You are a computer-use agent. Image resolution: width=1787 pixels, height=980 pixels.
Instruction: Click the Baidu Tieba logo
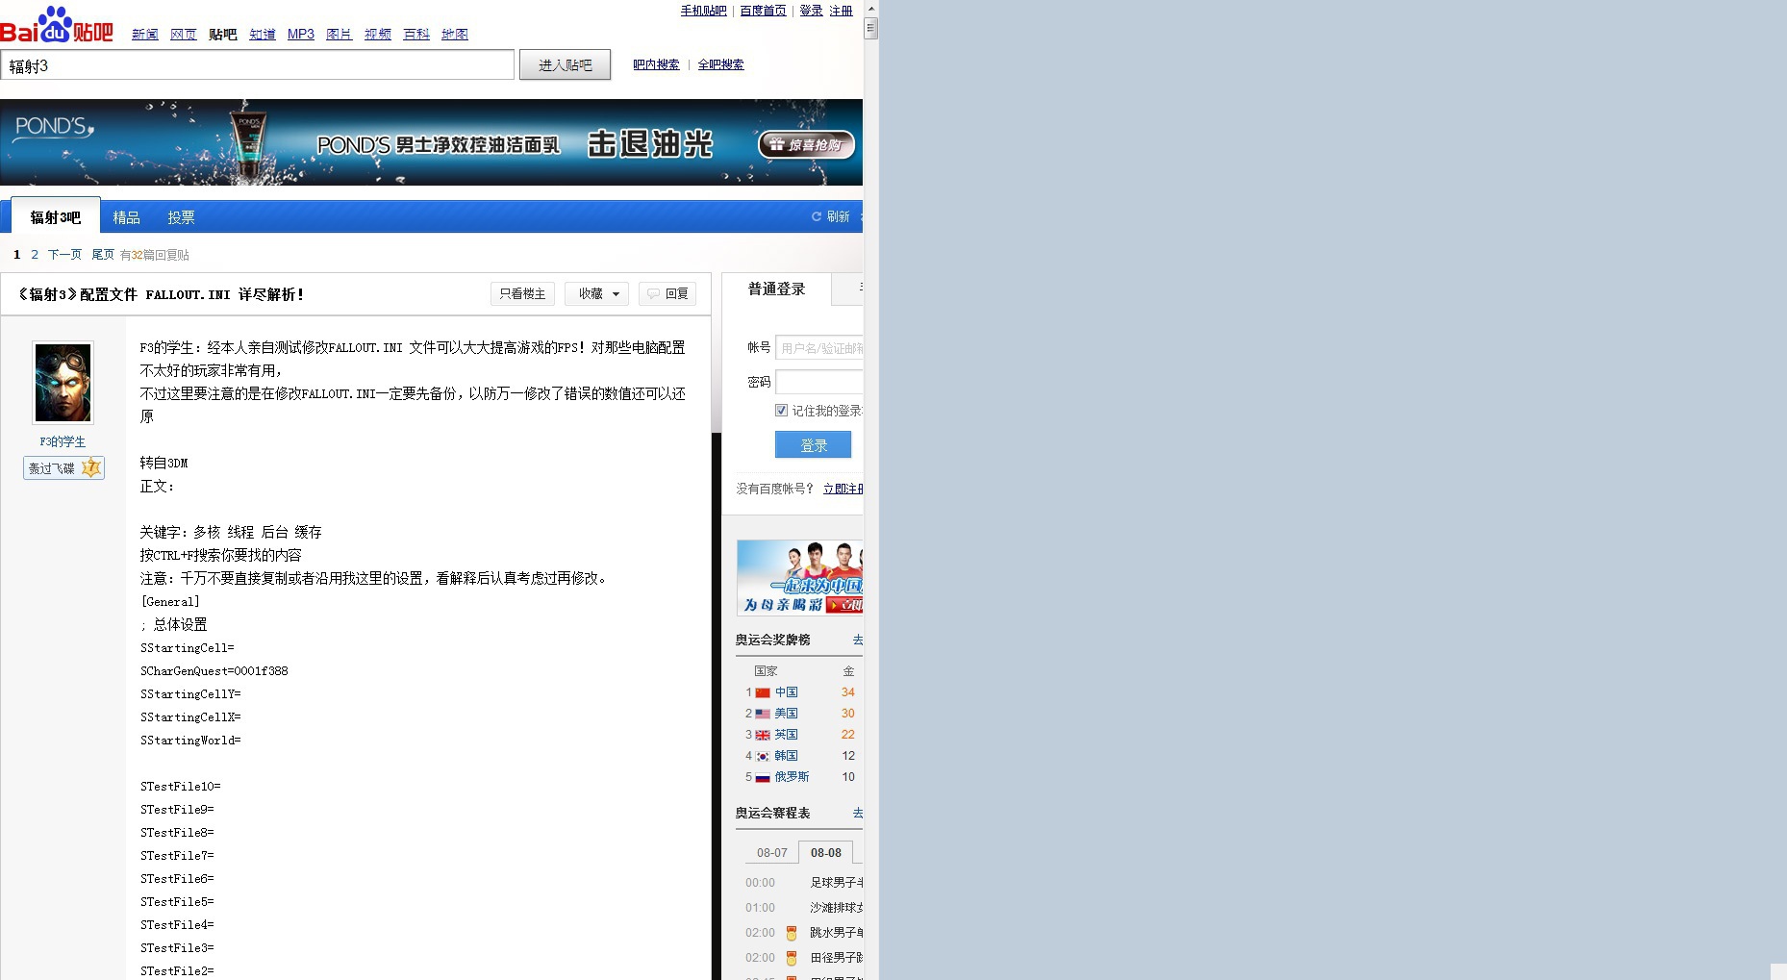(x=57, y=24)
